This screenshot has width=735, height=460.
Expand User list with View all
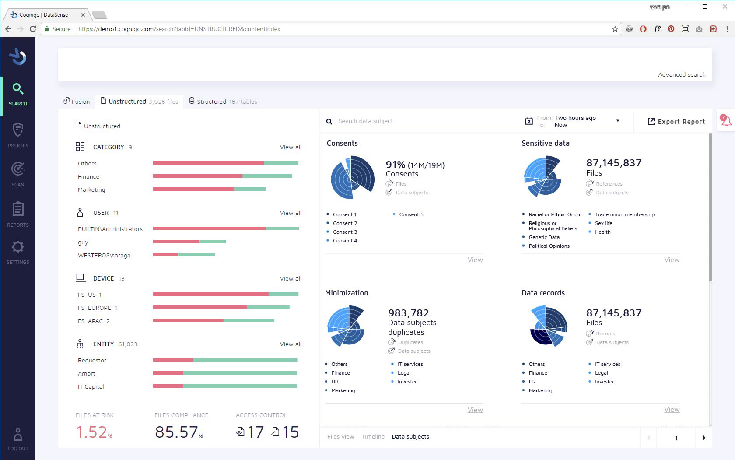point(290,213)
